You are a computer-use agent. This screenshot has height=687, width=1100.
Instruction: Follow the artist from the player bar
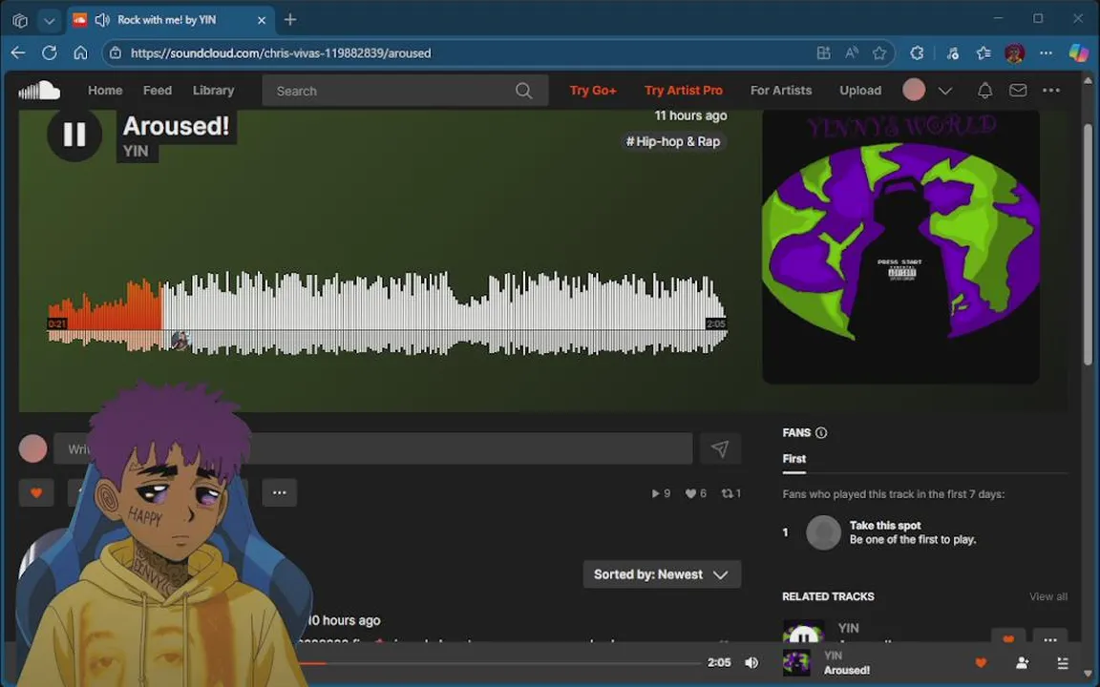pos(1022,662)
